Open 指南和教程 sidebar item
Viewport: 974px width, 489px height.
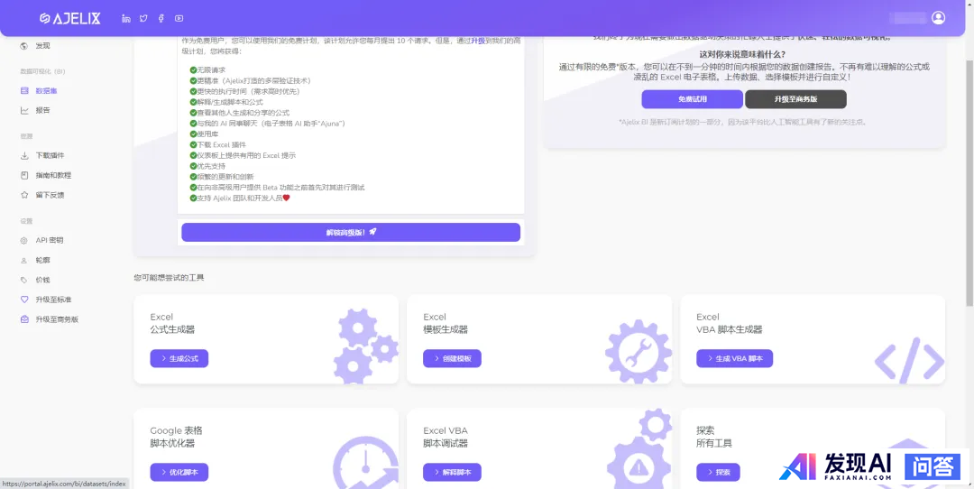(x=53, y=175)
